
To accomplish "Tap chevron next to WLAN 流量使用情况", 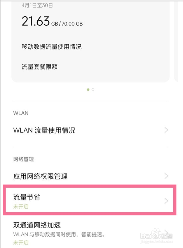I will point(166,130).
